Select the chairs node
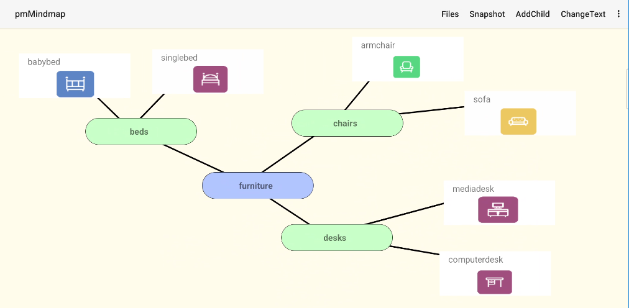 click(347, 123)
